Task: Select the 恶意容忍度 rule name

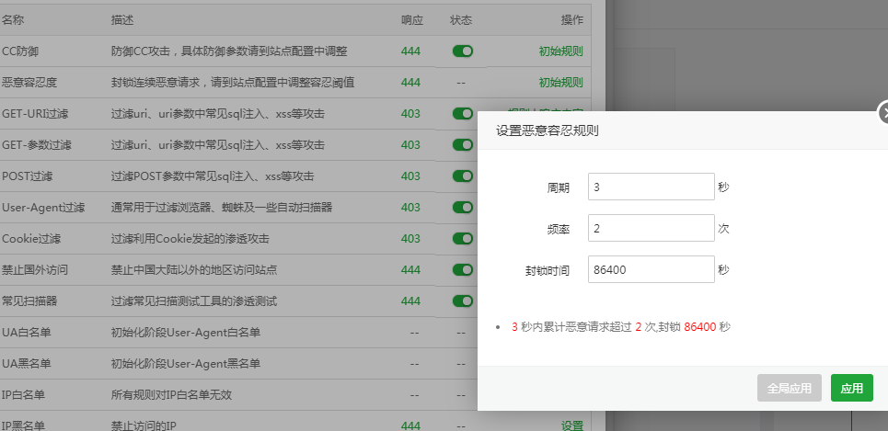Action: pyautogui.click(x=29, y=83)
